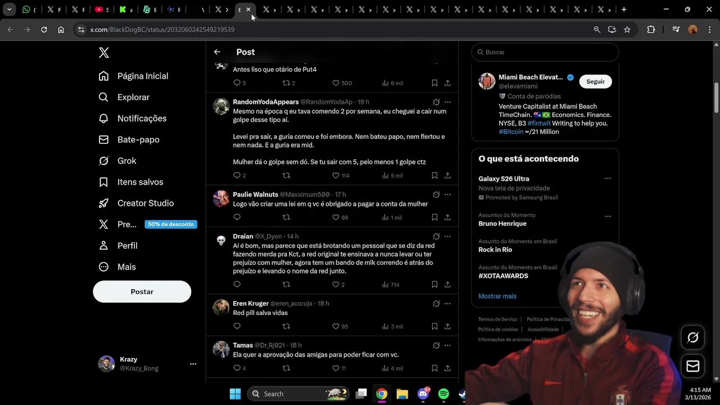Click Grok icon on RandomYodaAppears reply
Viewport: 720px width, 405px height.
(x=436, y=102)
